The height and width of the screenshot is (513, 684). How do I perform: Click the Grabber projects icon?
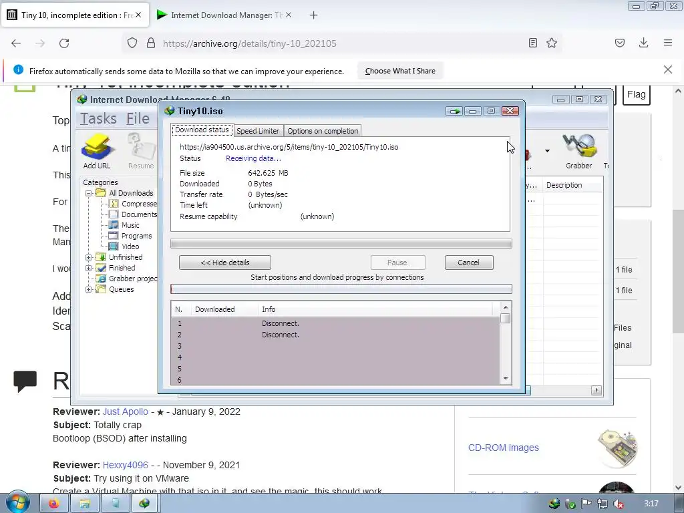coord(101,279)
